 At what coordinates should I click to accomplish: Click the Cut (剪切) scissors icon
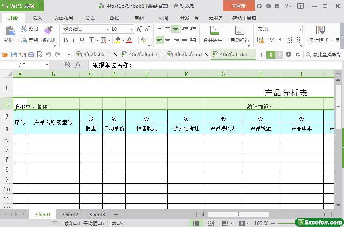(x=24, y=29)
